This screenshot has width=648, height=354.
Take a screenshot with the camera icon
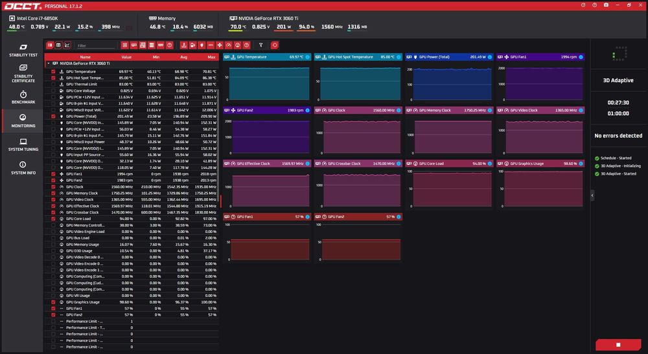(606, 5)
